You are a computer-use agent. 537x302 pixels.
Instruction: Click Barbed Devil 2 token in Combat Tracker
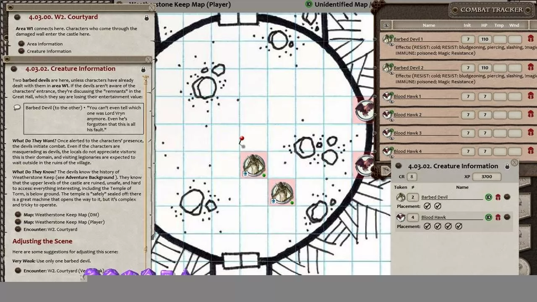387,68
